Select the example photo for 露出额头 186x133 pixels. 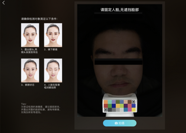pyautogui.click(x=30, y=35)
